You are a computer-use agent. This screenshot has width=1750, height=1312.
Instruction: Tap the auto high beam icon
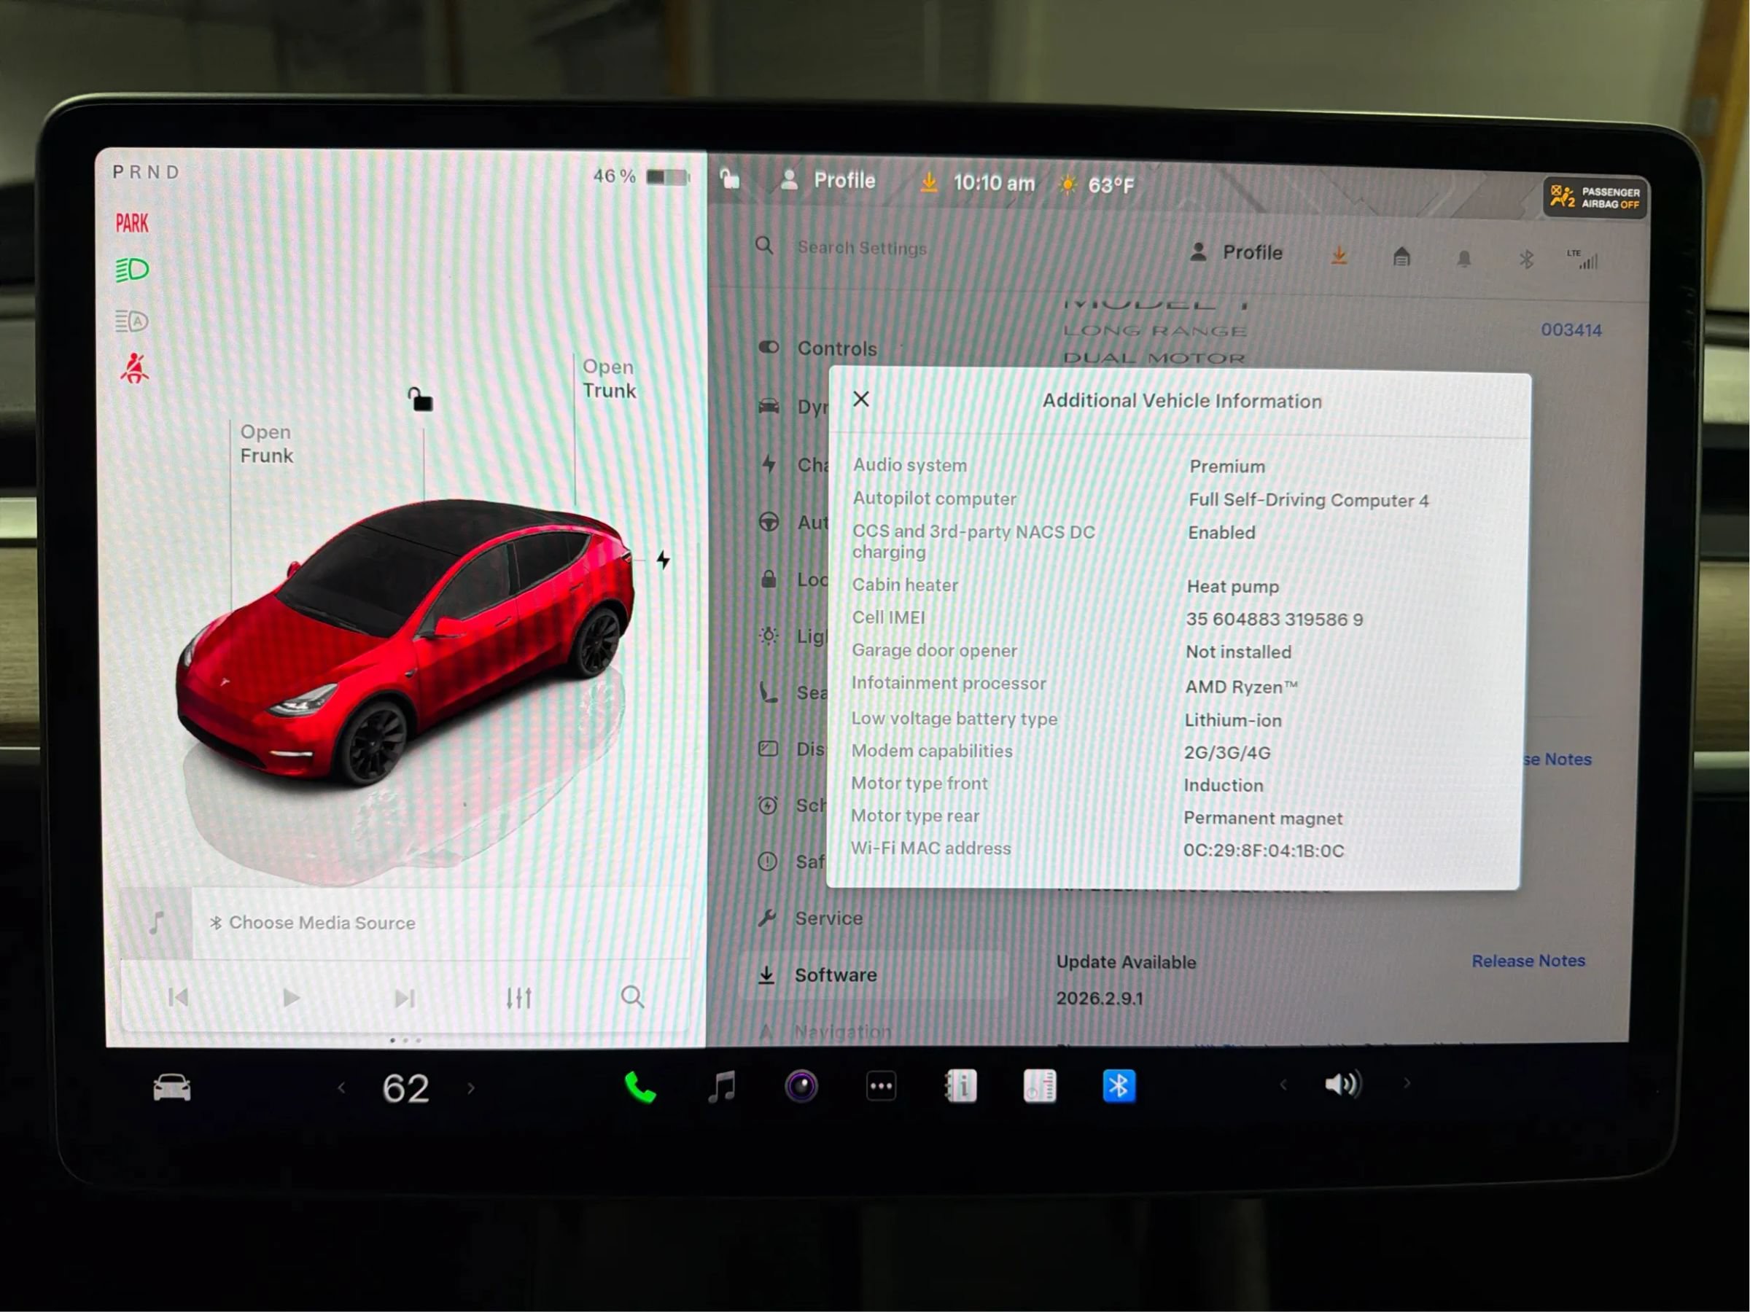pyautogui.click(x=131, y=321)
